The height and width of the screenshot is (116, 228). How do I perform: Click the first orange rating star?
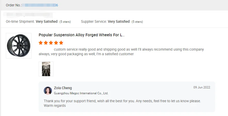click(41, 43)
